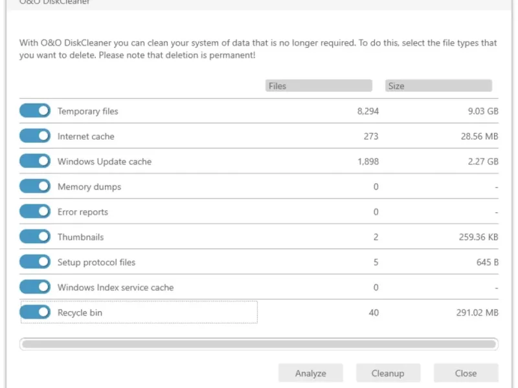Image resolution: width=518 pixels, height=388 pixels.
Task: Click the Size column header
Action: [x=438, y=86]
